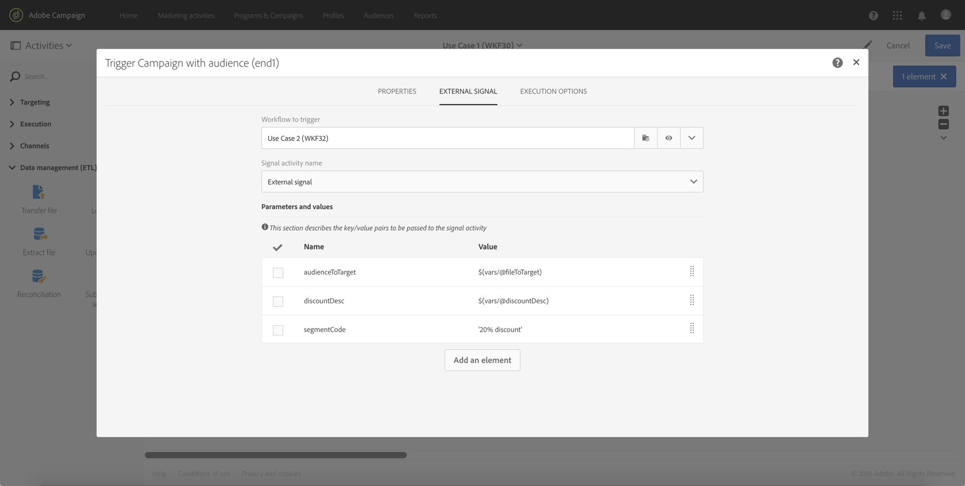Click the horizontal canvas scrollbar
Viewport: 965px width, 486px height.
coord(276,455)
